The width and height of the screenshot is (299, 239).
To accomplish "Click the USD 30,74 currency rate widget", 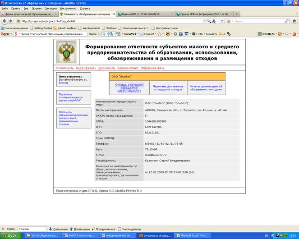I will pos(266,34).
